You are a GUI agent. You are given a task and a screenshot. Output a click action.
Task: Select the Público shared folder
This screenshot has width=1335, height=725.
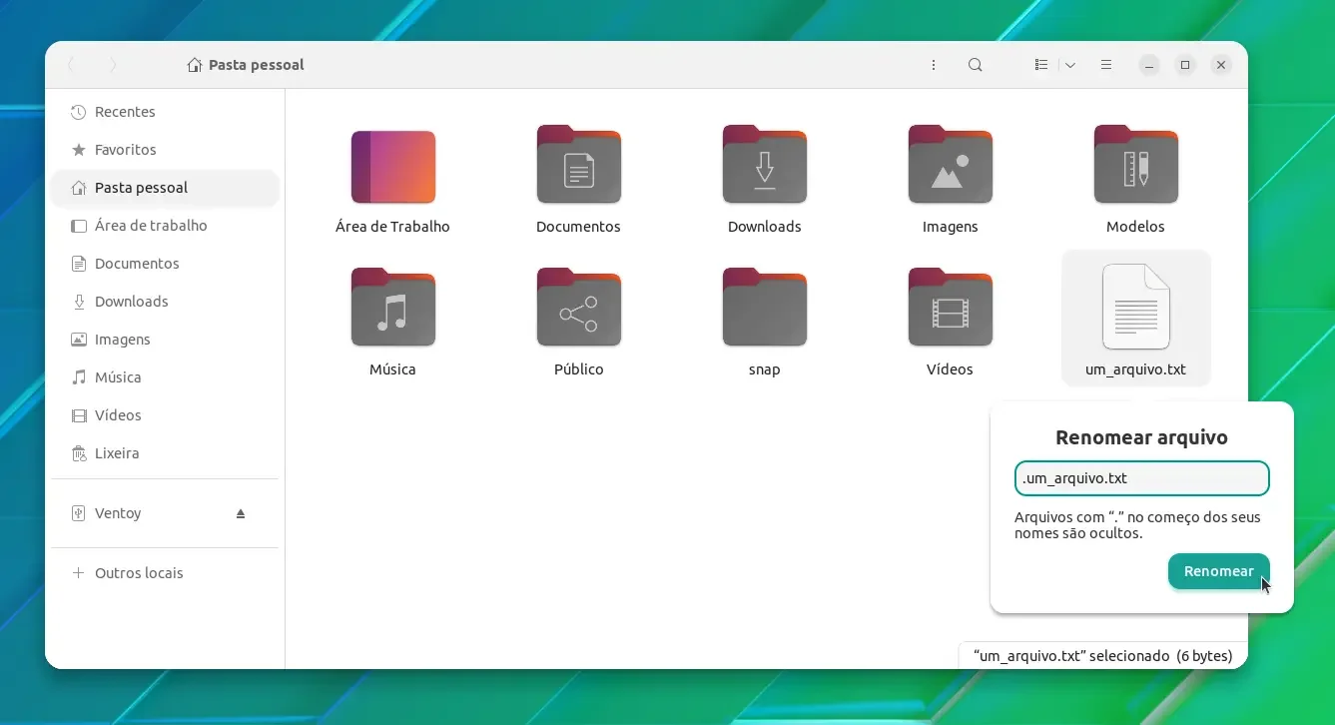tap(579, 308)
